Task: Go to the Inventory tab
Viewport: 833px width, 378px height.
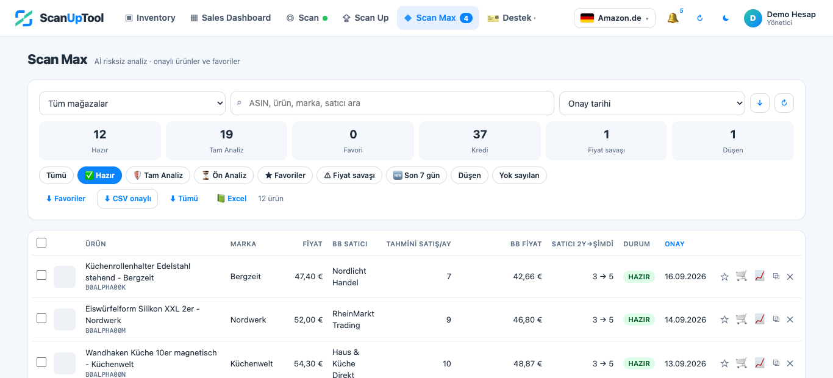Action: pos(150,18)
